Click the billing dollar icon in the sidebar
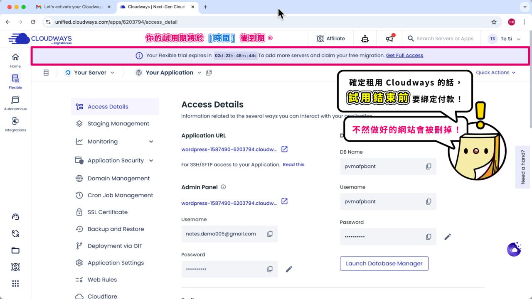The height and width of the screenshot is (299, 532). coord(15,267)
